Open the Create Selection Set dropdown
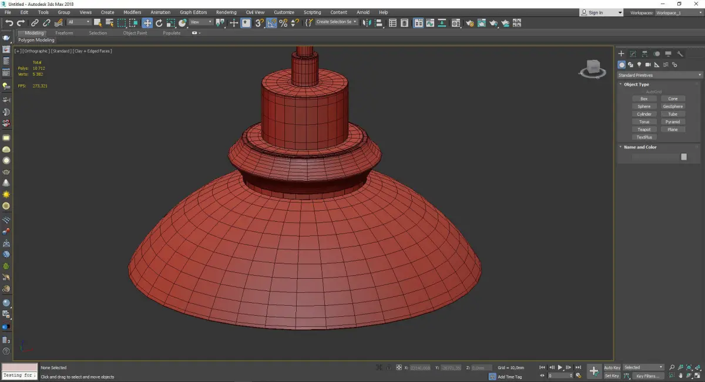The width and height of the screenshot is (705, 382). (337, 22)
